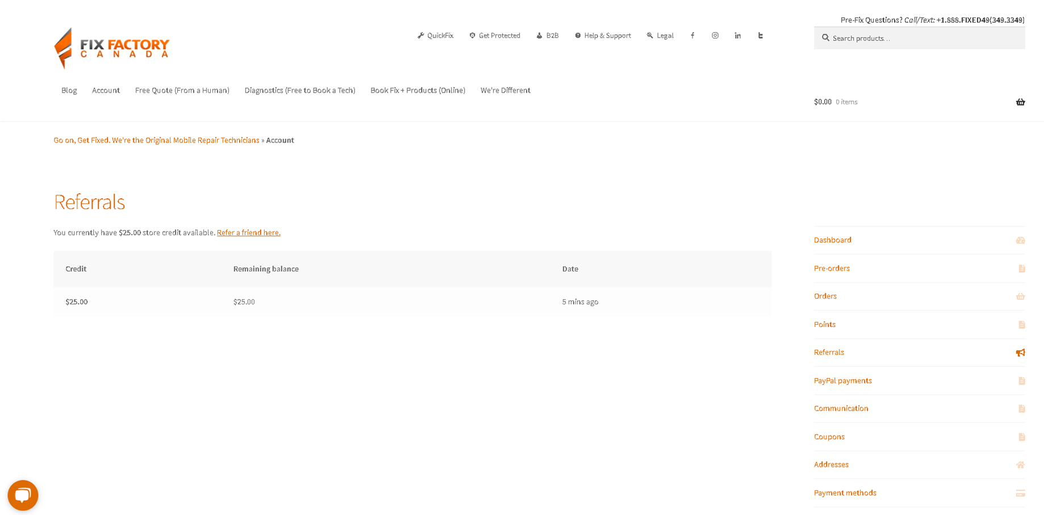The image size is (1044, 515).
Task: Click the Payment methods card icon
Action: click(1020, 493)
